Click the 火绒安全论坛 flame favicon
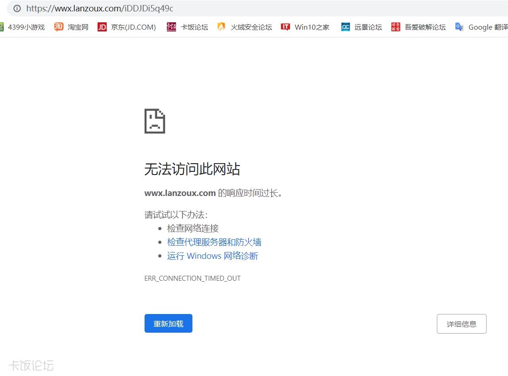The height and width of the screenshot is (376, 508). (221, 27)
